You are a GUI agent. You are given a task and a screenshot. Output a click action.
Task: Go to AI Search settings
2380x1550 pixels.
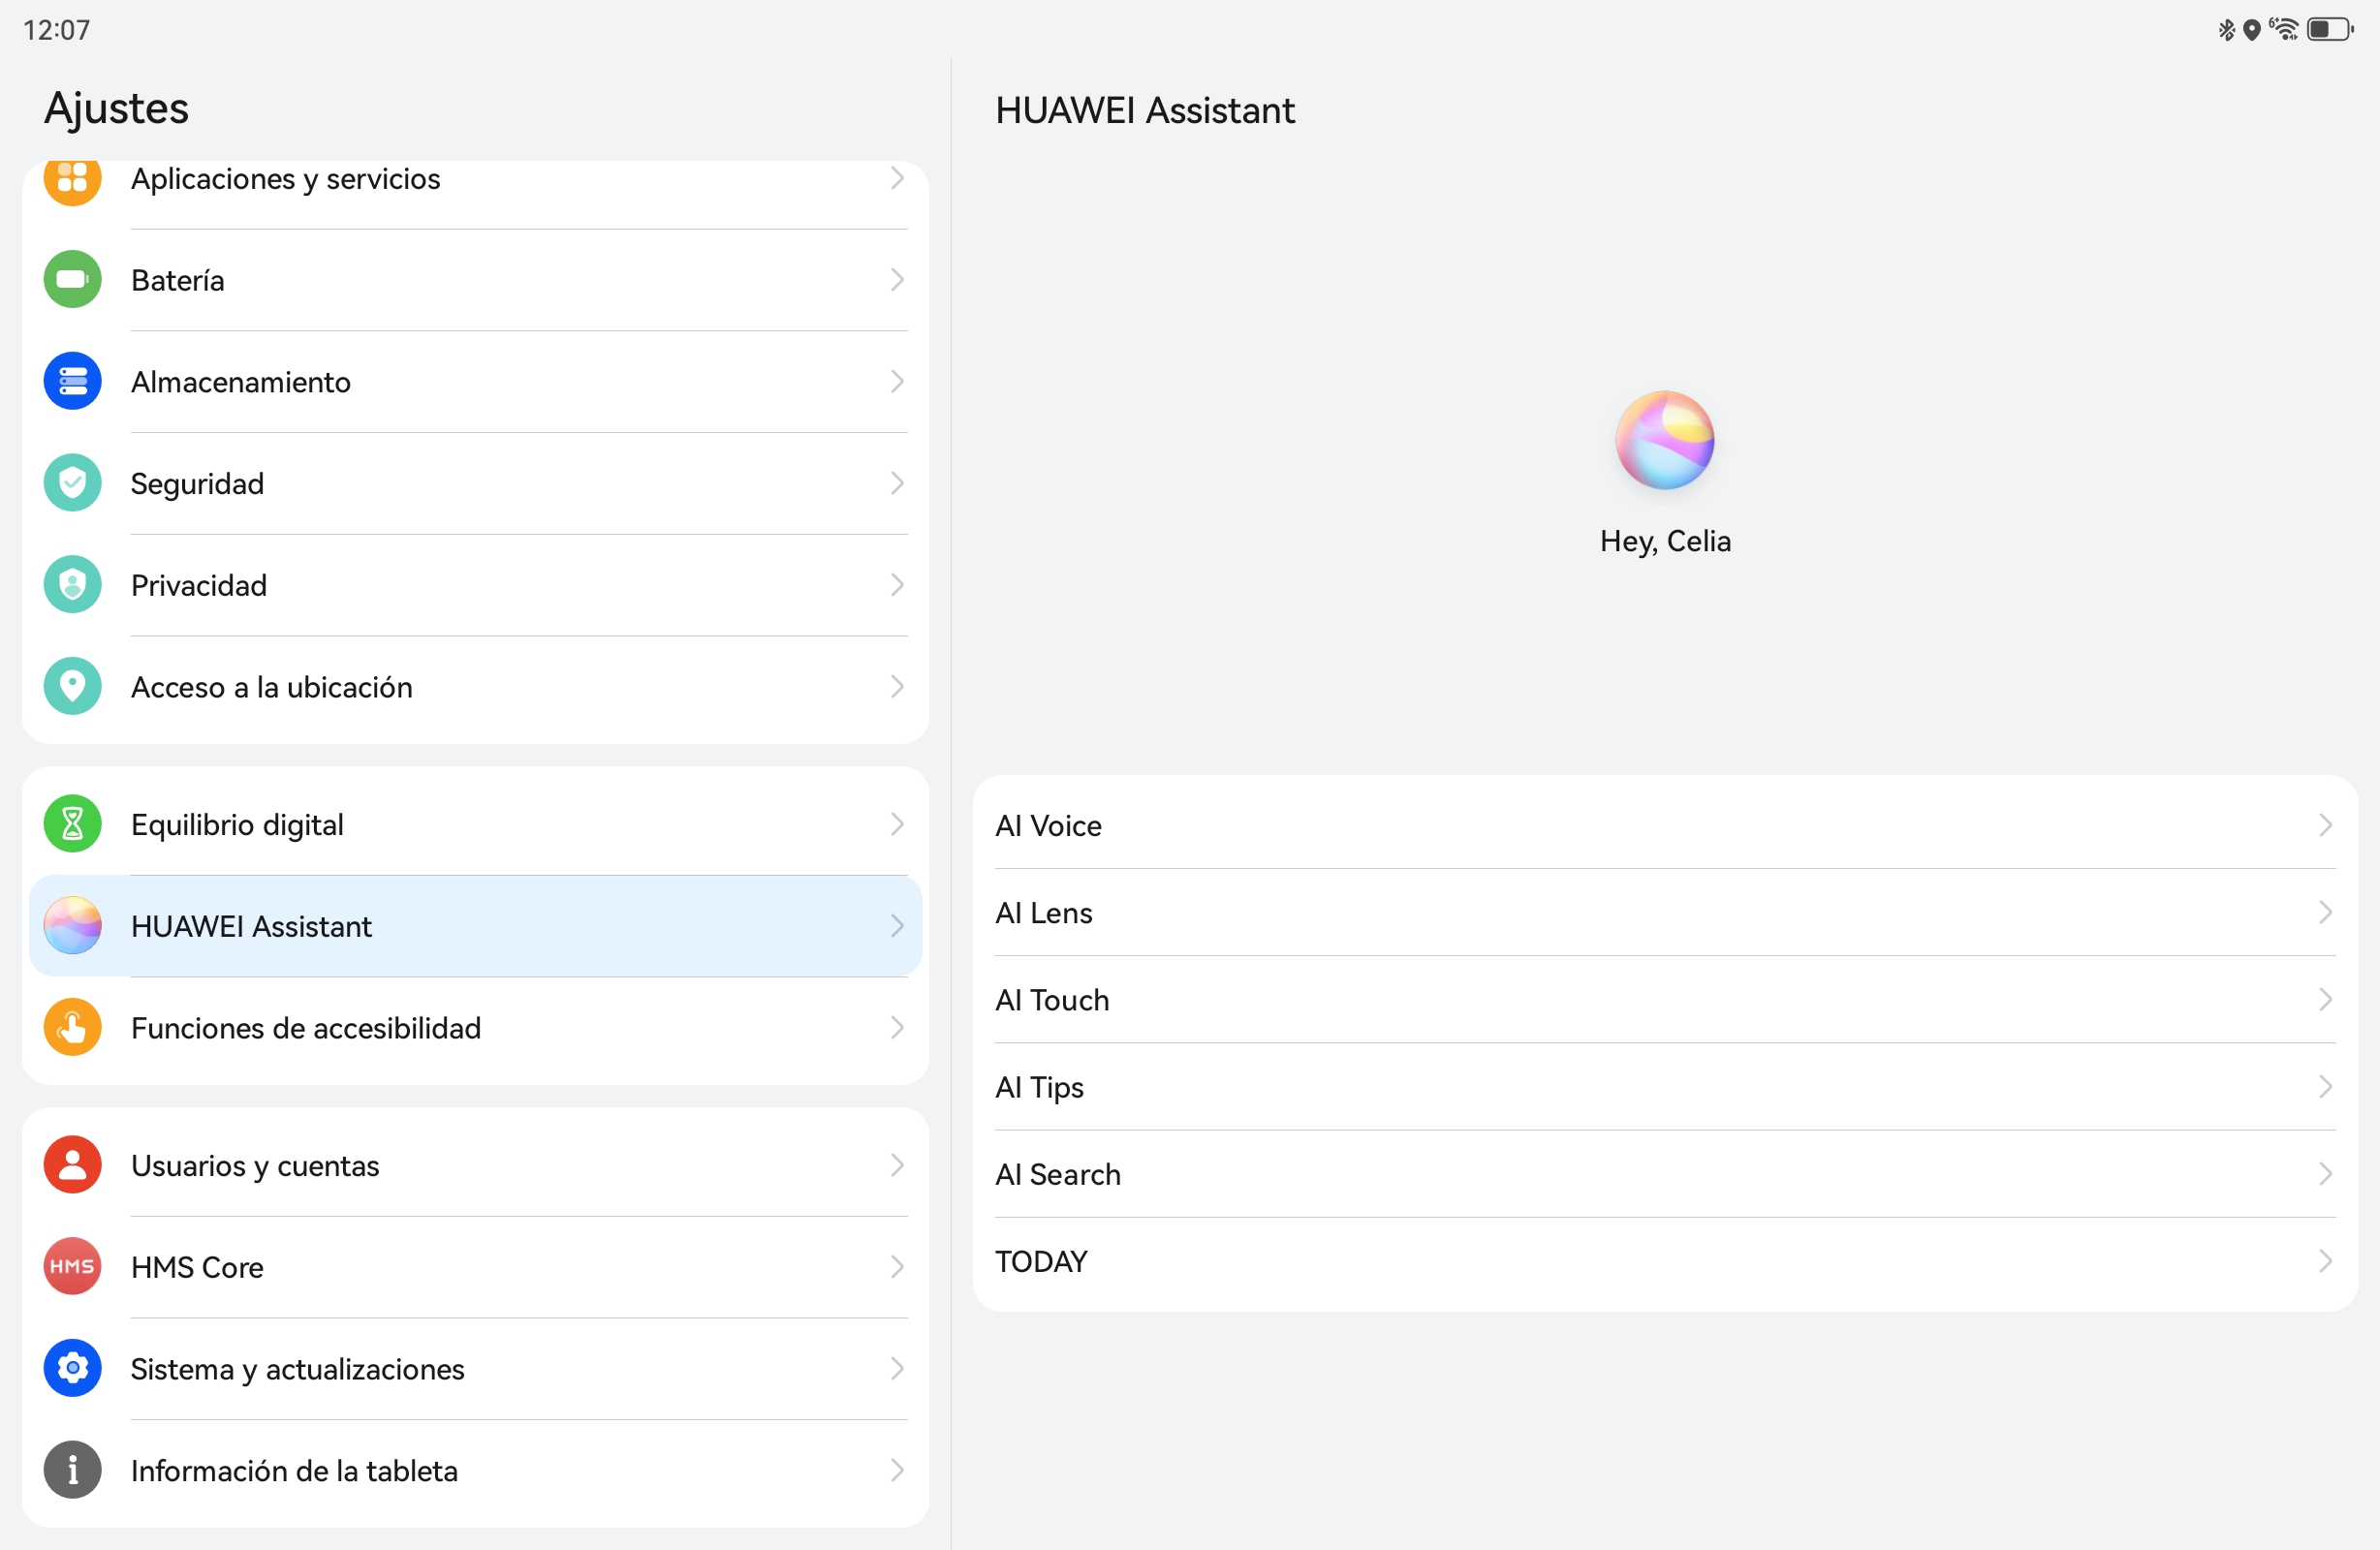1058,1174
